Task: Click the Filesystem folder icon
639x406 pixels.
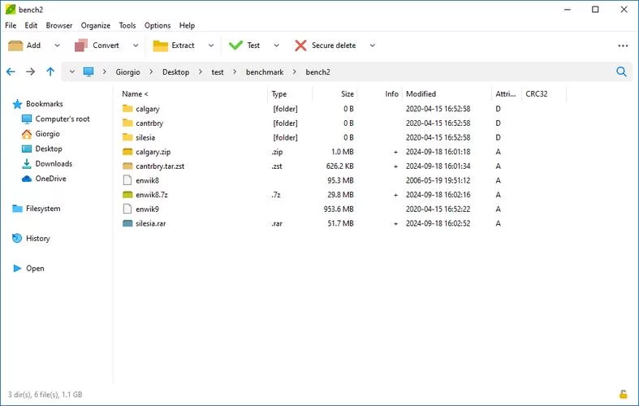Action: click(x=17, y=209)
